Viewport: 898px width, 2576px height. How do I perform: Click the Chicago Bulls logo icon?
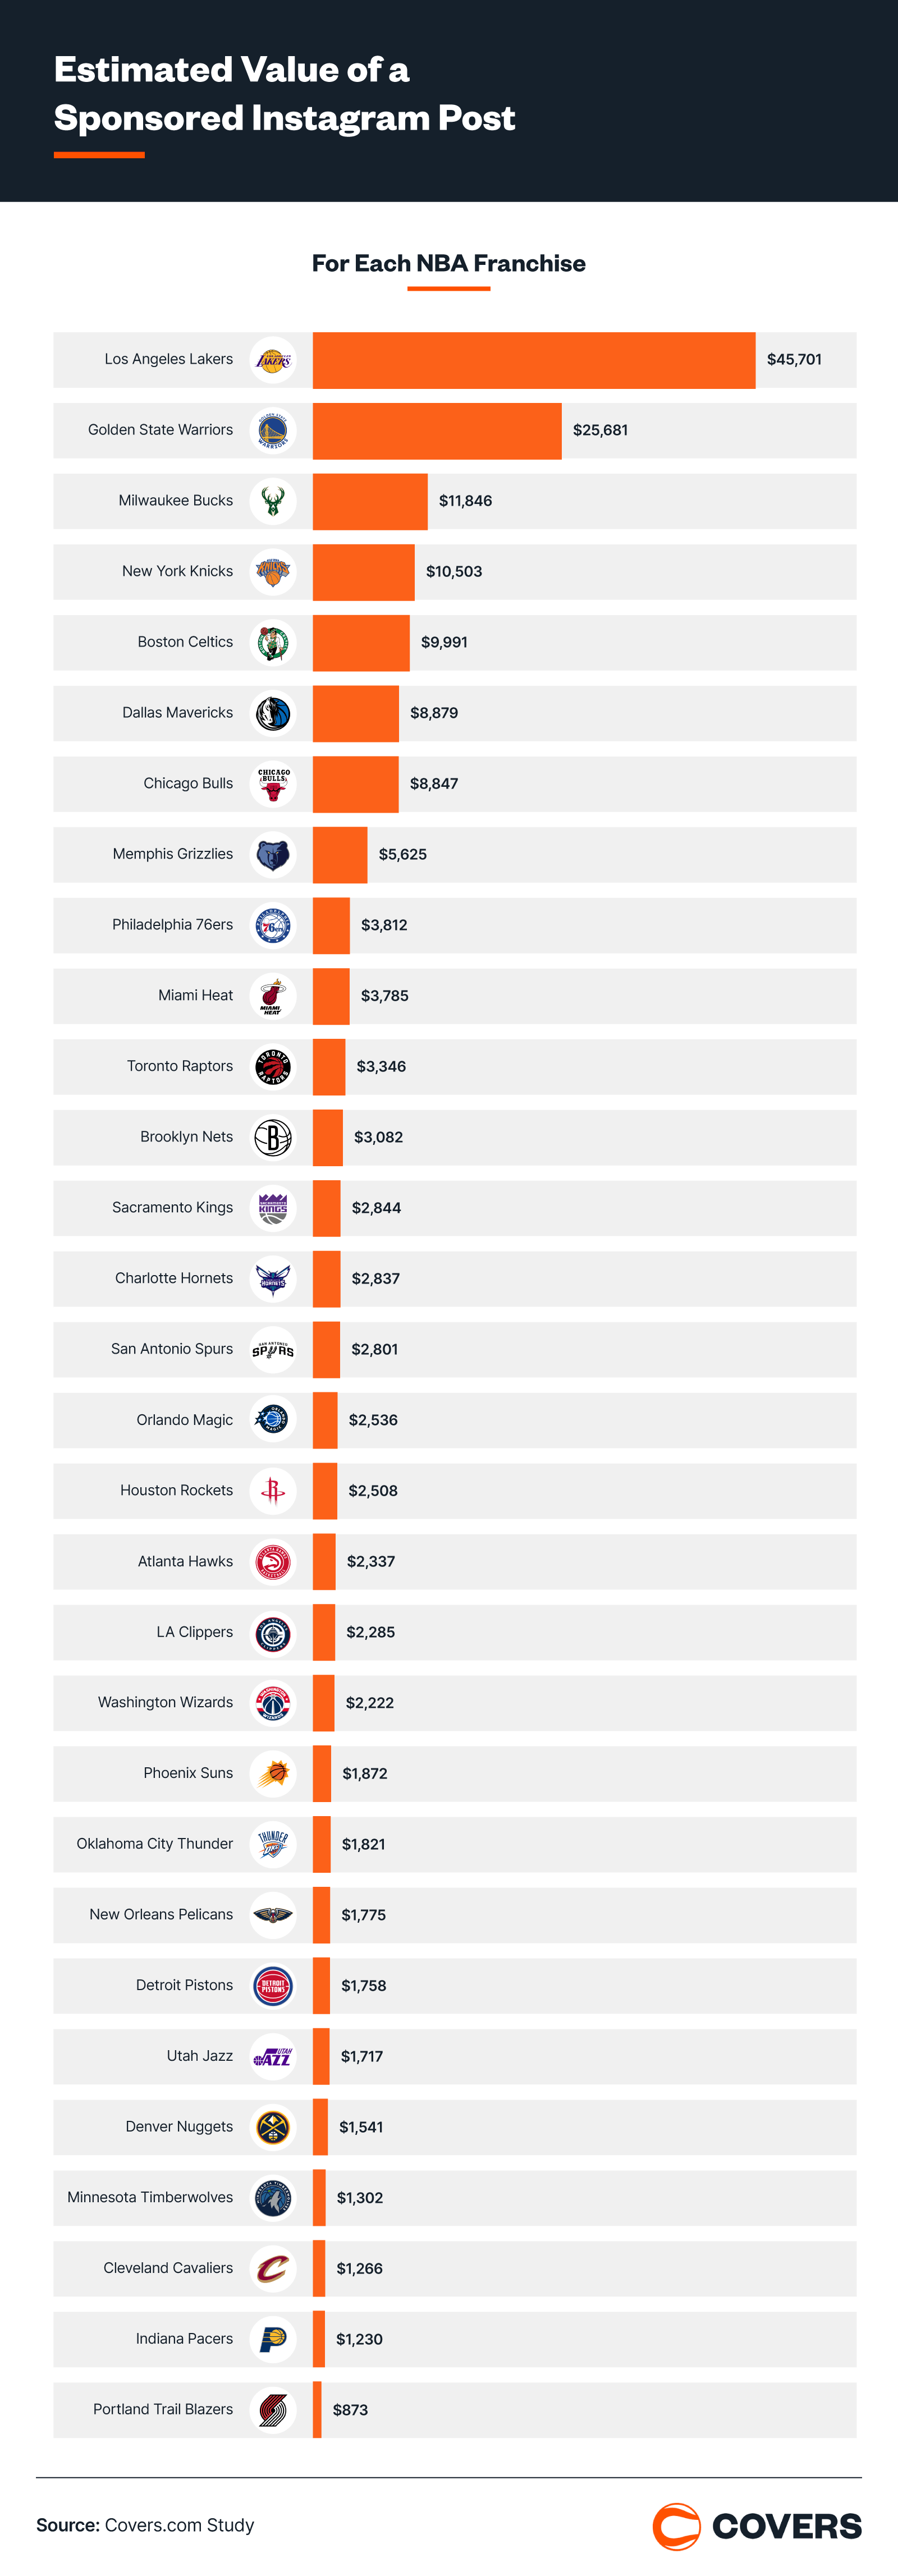273,784
